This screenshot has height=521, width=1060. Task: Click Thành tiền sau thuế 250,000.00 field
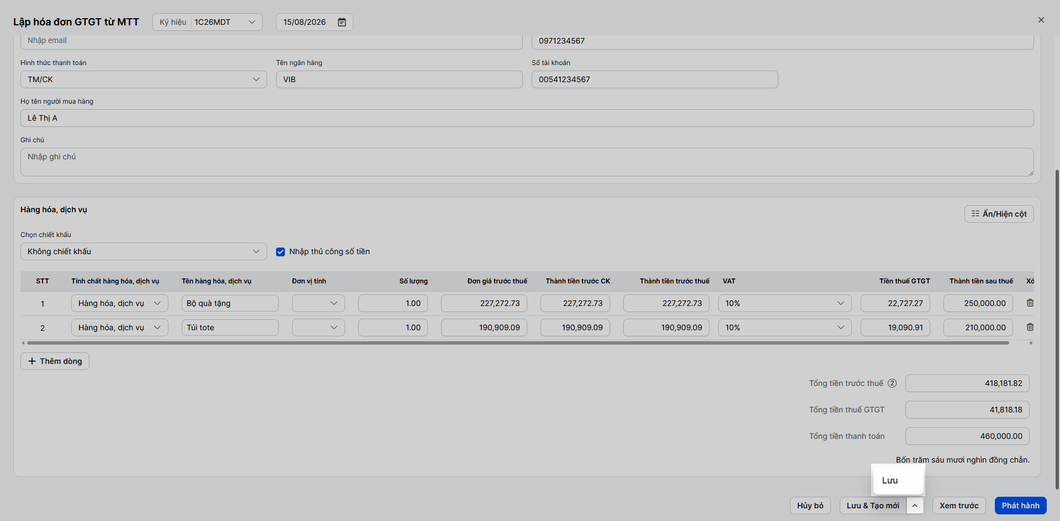[x=978, y=303]
